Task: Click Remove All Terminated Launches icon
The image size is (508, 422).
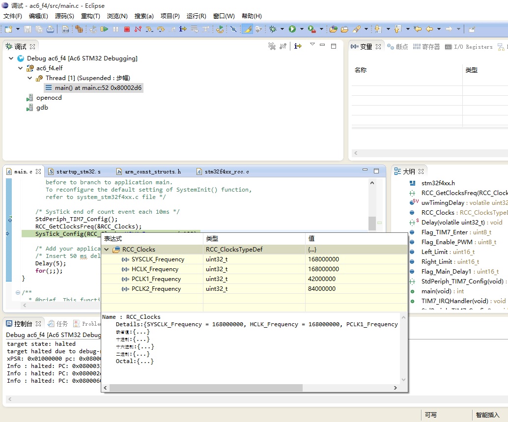Action: pos(272,46)
